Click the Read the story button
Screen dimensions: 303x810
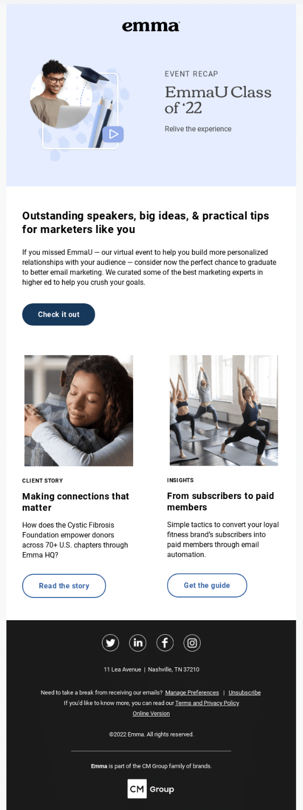pyautogui.click(x=64, y=586)
